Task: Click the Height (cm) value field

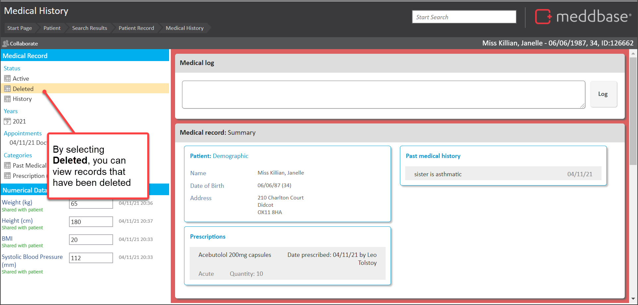Action: click(x=91, y=222)
